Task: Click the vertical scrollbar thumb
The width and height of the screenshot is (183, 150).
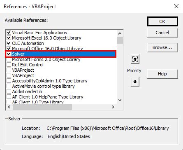Action: coord(120,40)
